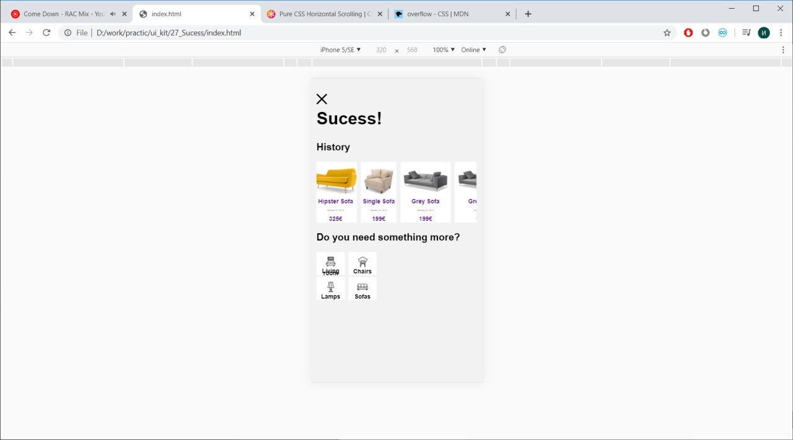Viewport: 793px width, 440px height.
Task: Open the Chrome three-dot menu
Action: tap(782, 33)
